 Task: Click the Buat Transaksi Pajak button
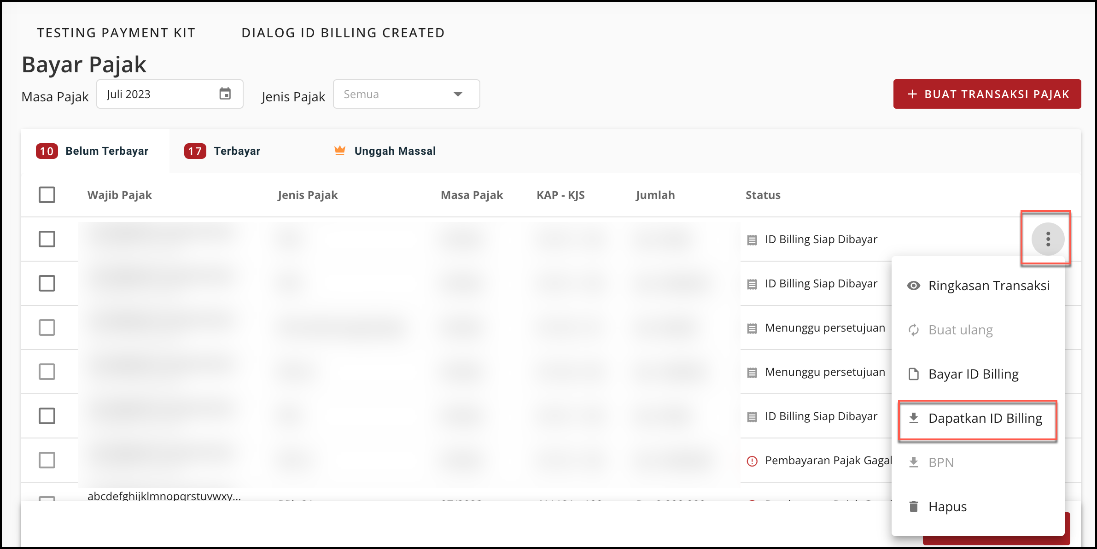(987, 94)
